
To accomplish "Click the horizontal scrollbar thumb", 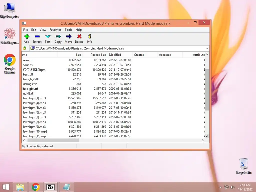I will click(53, 140).
